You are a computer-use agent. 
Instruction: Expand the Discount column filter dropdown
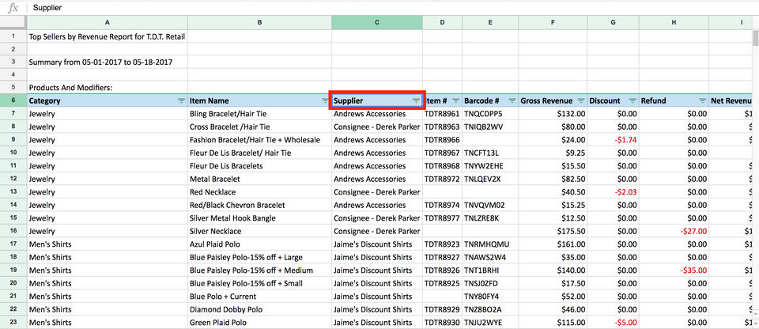click(632, 101)
